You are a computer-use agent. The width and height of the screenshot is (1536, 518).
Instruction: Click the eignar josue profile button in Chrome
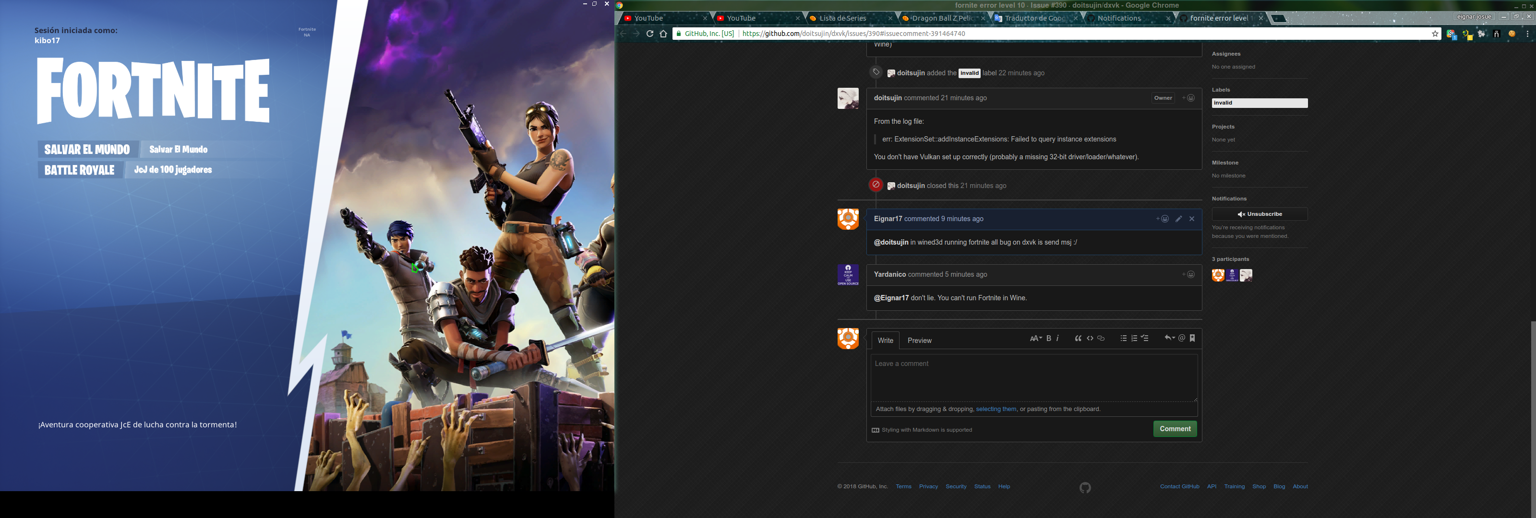(x=1474, y=17)
